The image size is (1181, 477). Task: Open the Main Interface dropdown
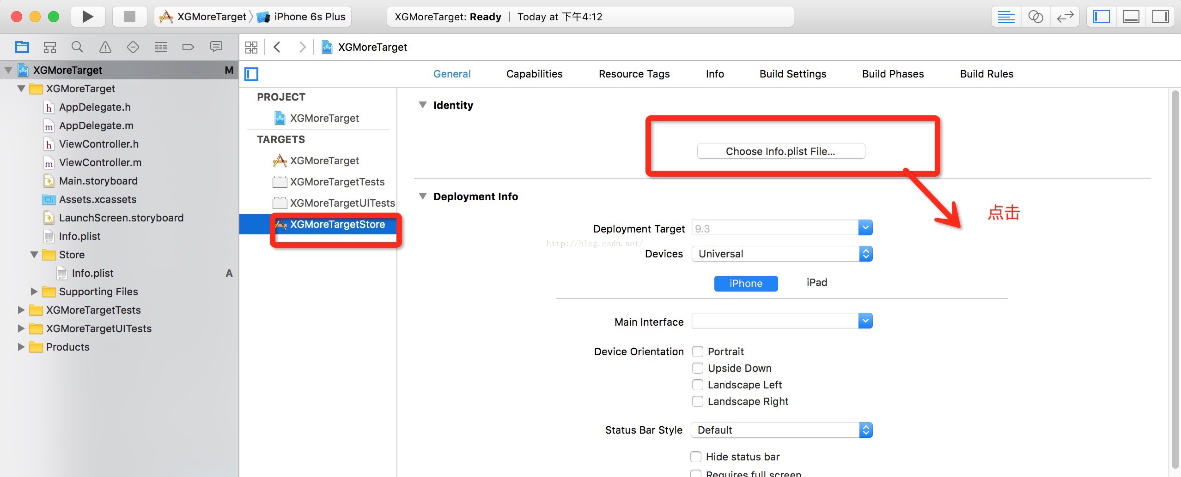pyautogui.click(x=865, y=321)
